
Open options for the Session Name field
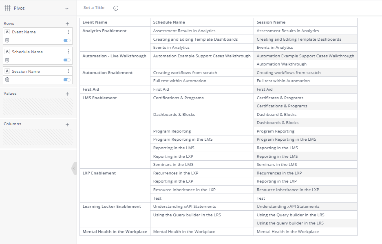tap(68, 71)
